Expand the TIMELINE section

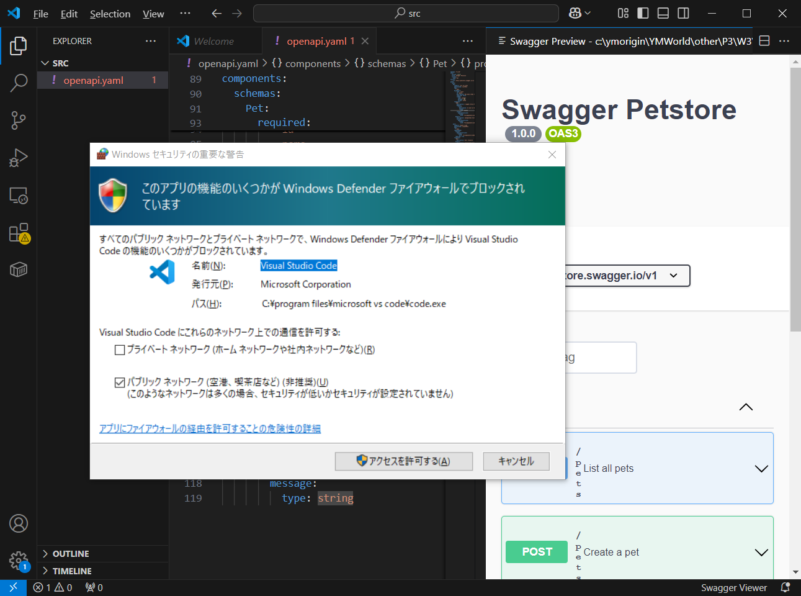[x=71, y=571]
